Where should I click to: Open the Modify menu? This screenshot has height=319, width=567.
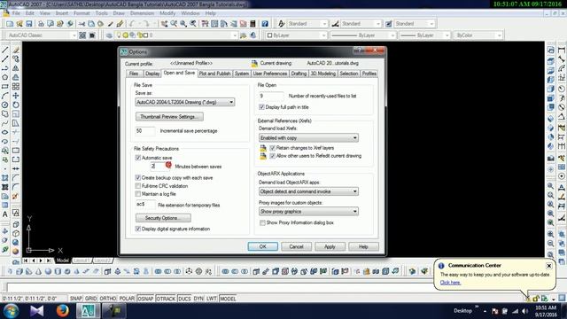coord(167,13)
